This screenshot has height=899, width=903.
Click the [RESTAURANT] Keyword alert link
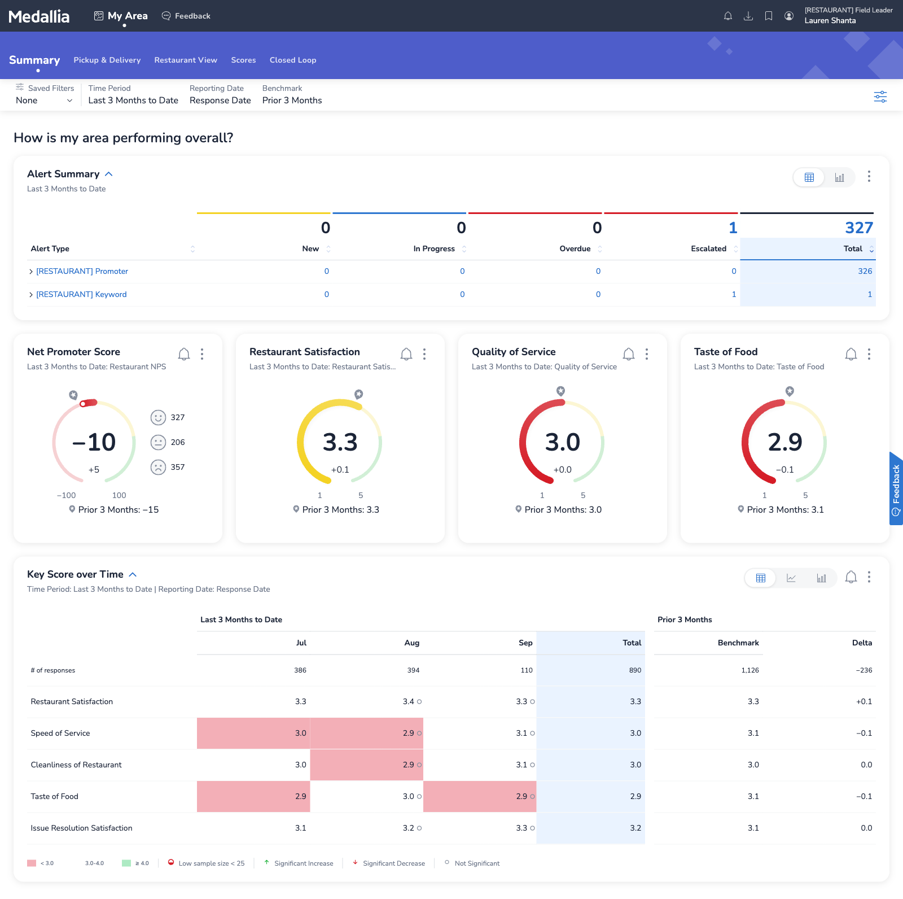[x=81, y=295]
